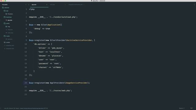Open PHP syntax selector in status bar
Viewport: 196px width, 110px height.
(x=191, y=108)
